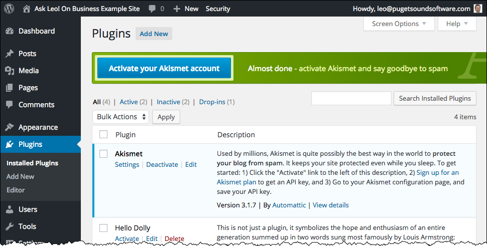
Task: Open the comments bubble icon in admin bar
Action: (x=152, y=9)
